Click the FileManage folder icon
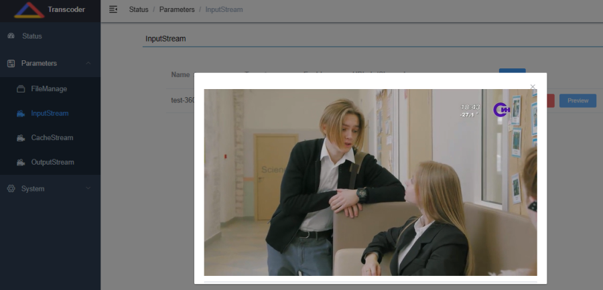The height and width of the screenshot is (290, 603). (21, 88)
